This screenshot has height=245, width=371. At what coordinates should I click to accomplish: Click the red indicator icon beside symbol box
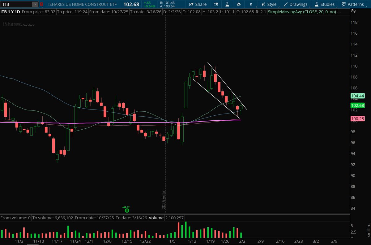point(41,4)
